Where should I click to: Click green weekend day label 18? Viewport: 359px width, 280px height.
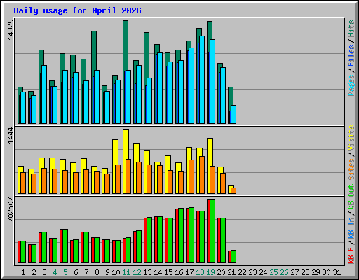(x=200, y=272)
